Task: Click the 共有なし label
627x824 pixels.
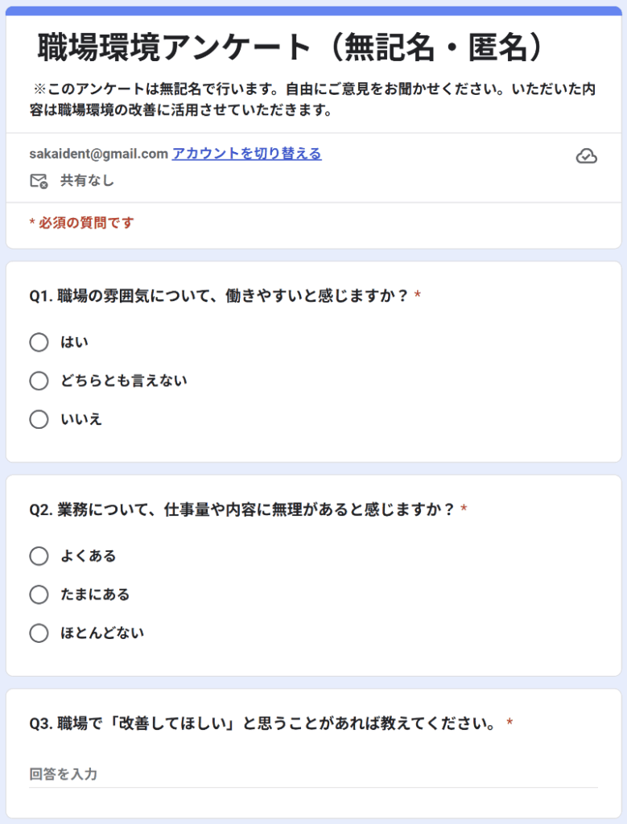Action: click(x=87, y=181)
